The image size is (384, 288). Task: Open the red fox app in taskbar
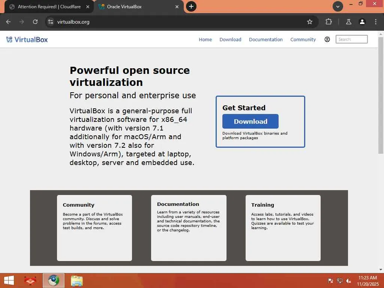[x=30, y=280]
